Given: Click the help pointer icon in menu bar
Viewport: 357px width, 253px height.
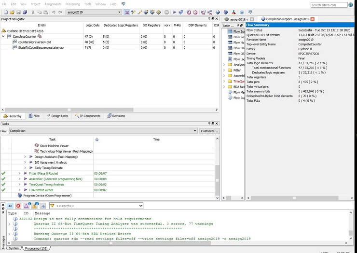Looking at the screenshot, I should click(x=123, y=4).
